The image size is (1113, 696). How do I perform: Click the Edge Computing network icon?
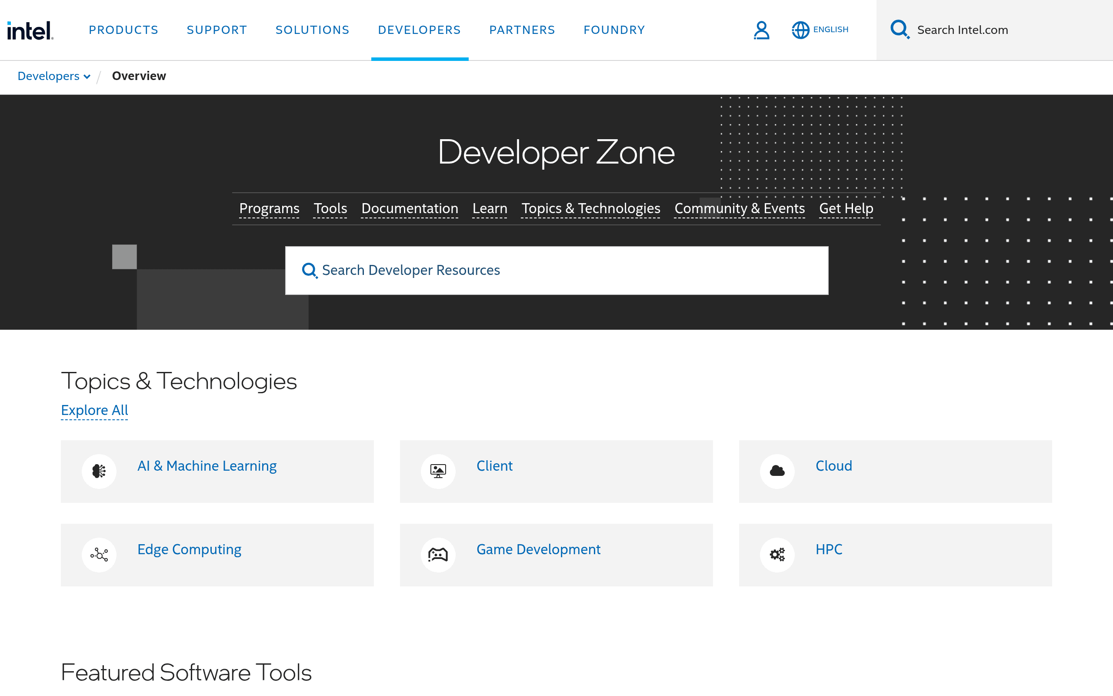pos(99,555)
